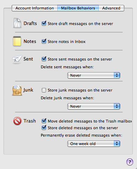Toggle Store deleted messages on the server
Screen dimensions: 137x169
click(44, 127)
